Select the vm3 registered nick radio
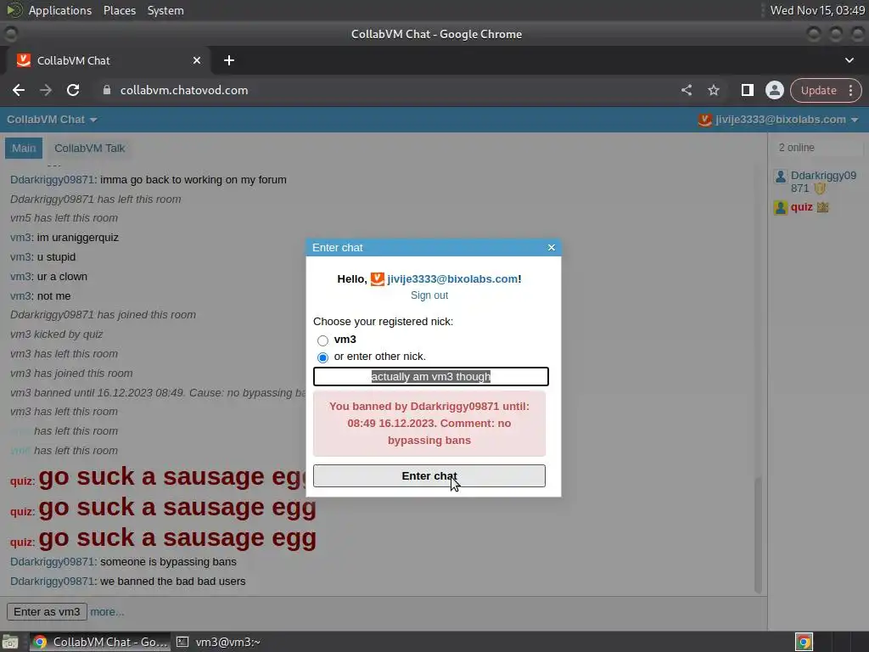Viewport: 869px width, 652px height. 322,340
